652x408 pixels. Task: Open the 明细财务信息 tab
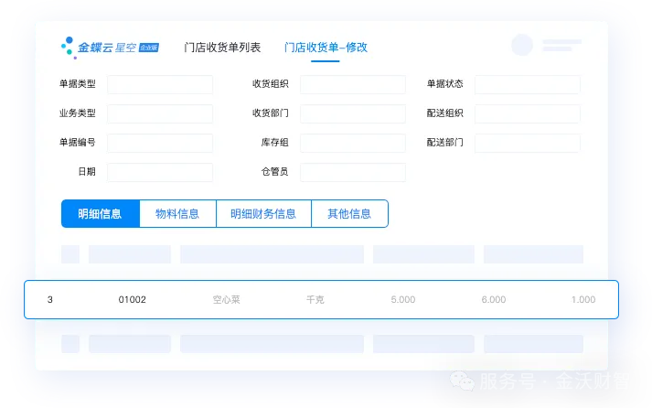click(263, 214)
